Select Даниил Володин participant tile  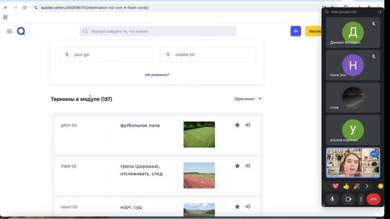pyautogui.click(x=353, y=32)
